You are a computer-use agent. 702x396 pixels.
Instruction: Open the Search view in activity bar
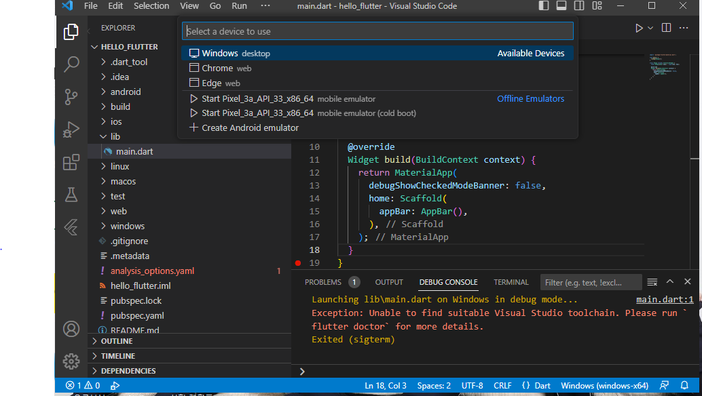71,64
